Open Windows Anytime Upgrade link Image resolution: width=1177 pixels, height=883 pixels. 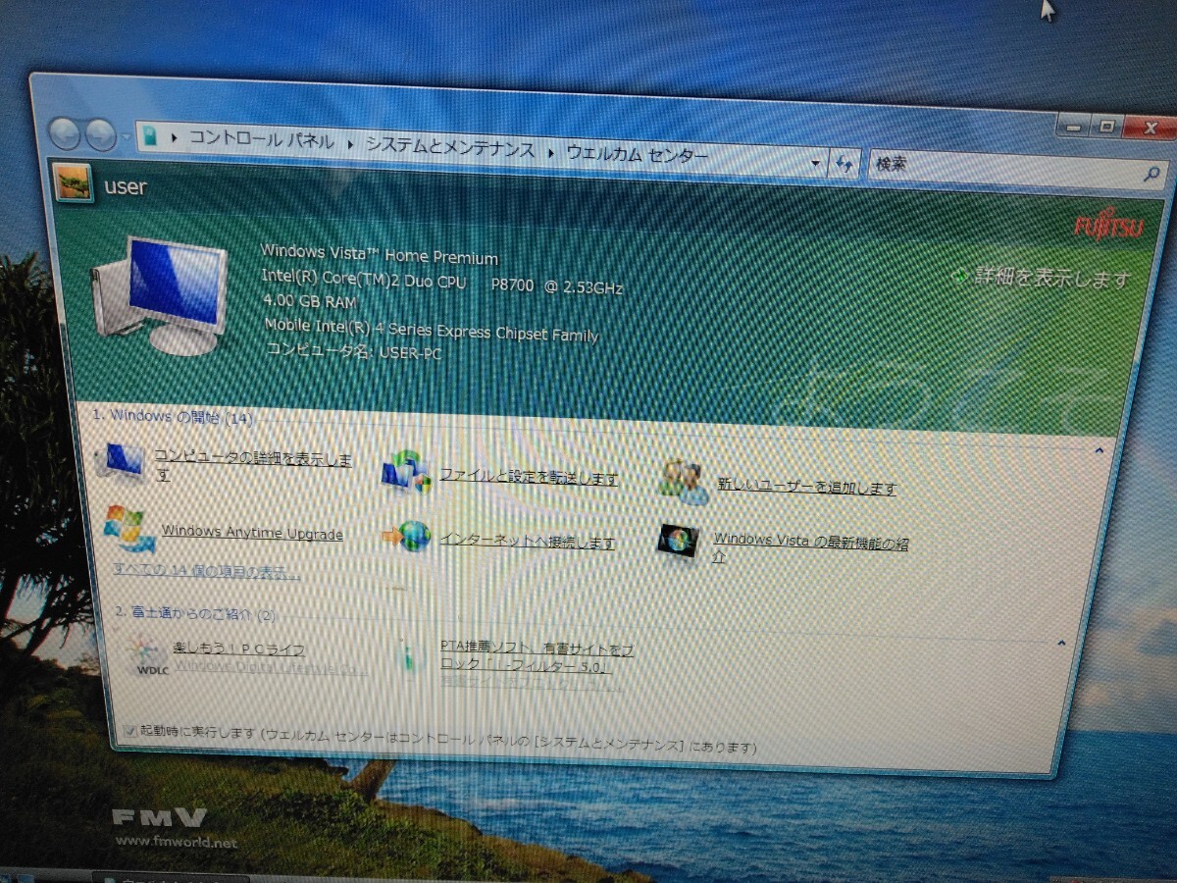pos(252,533)
